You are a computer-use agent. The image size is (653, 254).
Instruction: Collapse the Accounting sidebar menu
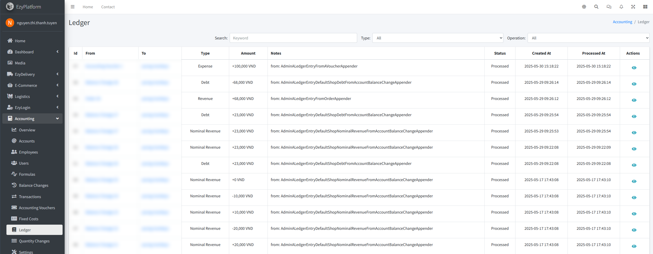point(32,118)
